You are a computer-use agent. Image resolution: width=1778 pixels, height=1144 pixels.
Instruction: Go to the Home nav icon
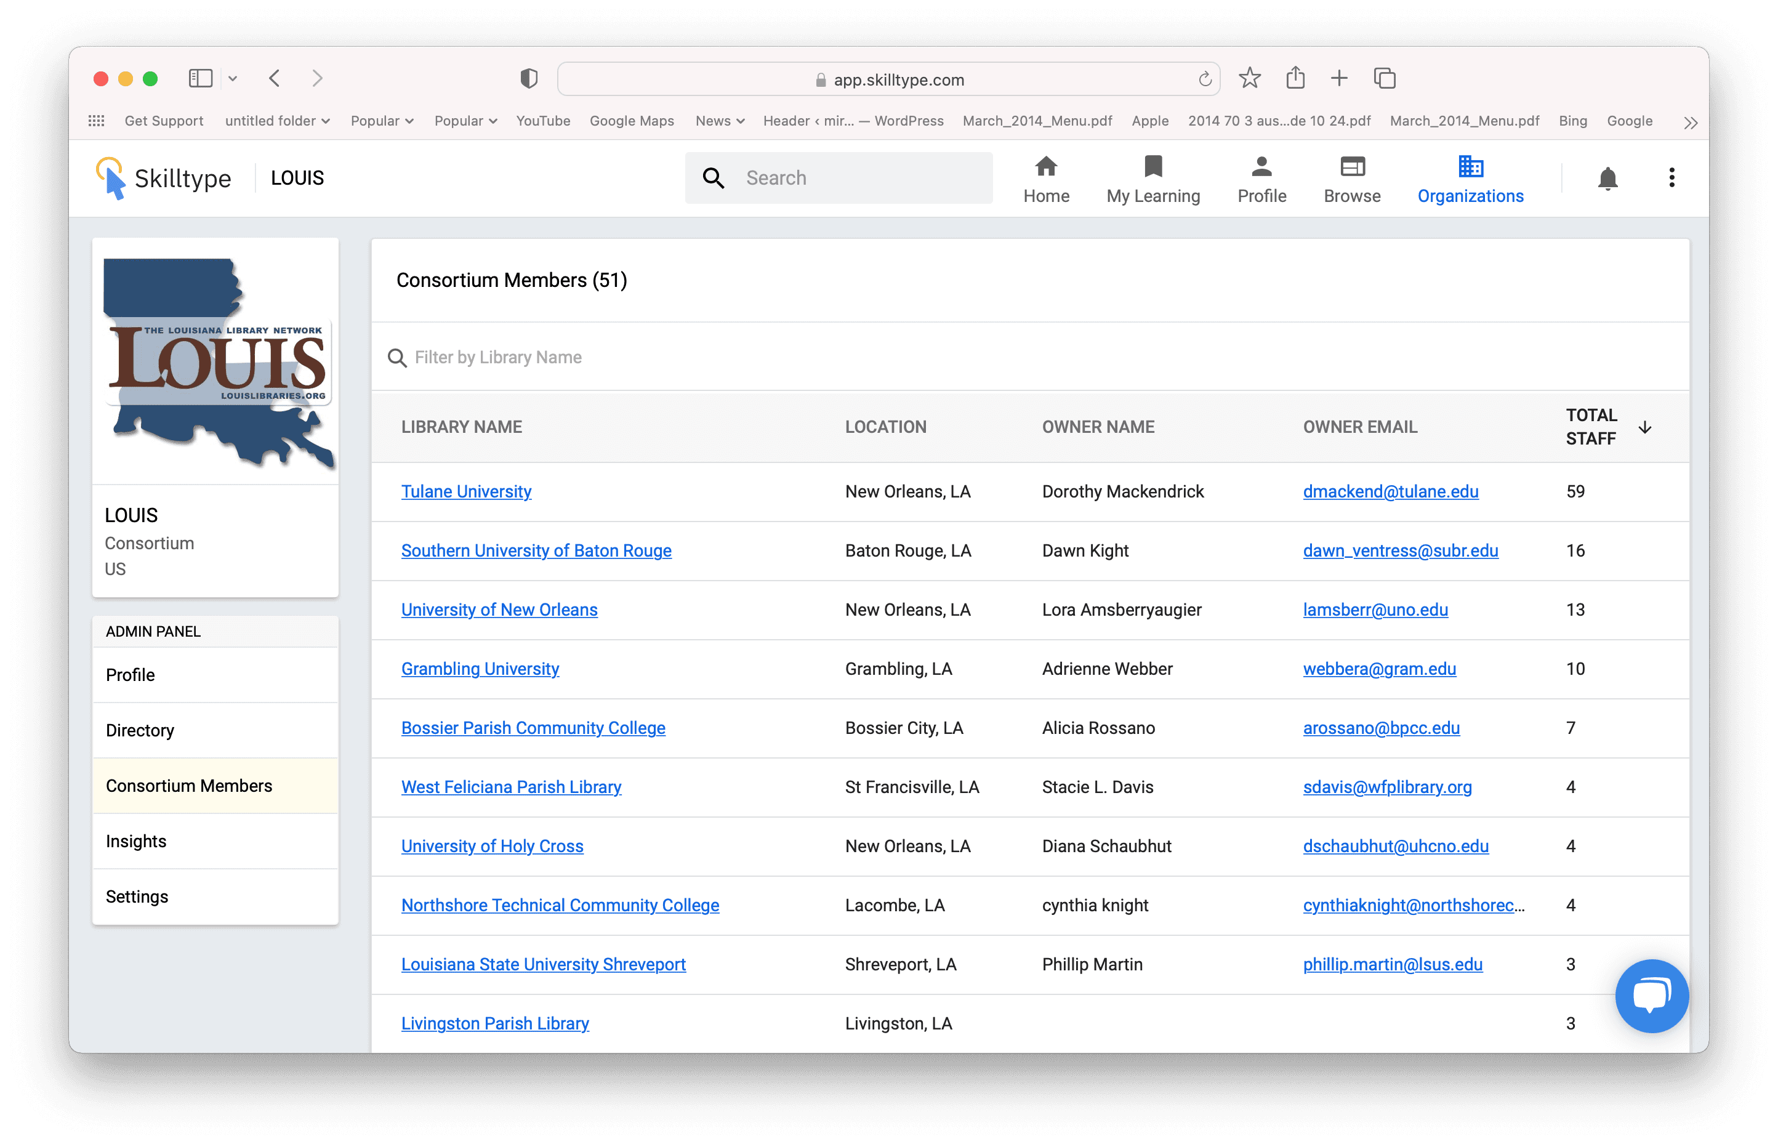(1046, 167)
